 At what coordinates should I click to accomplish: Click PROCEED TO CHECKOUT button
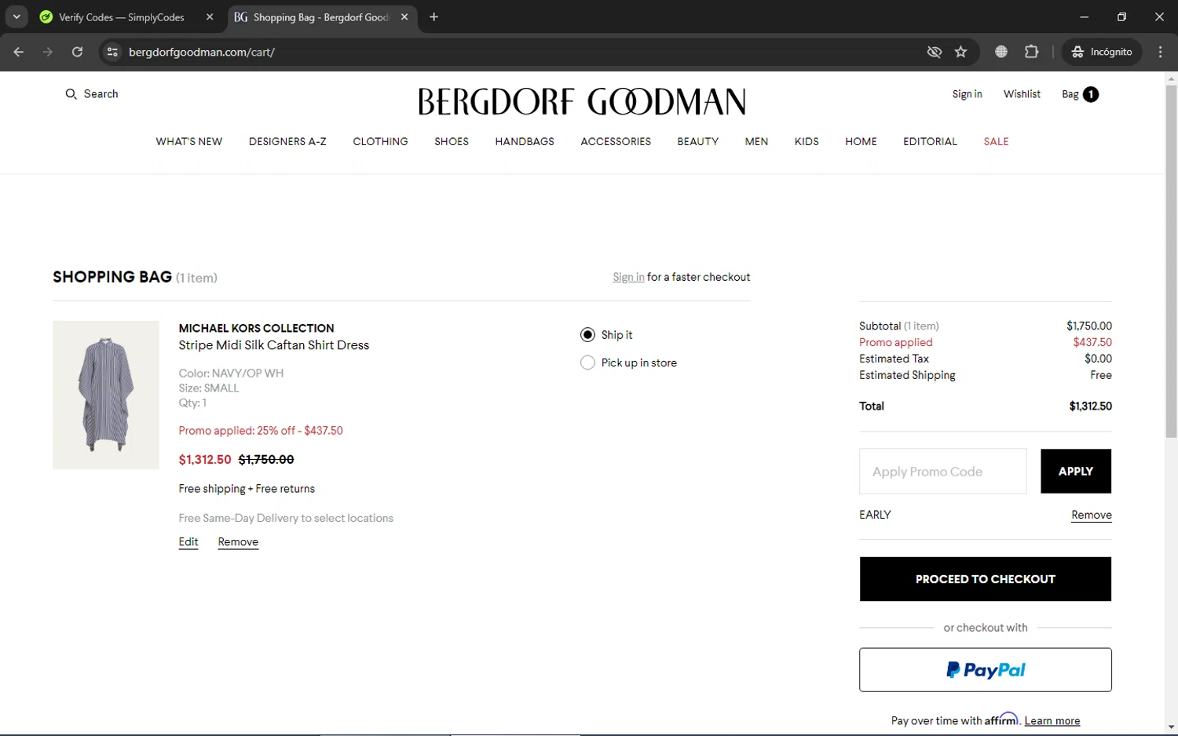click(x=986, y=579)
